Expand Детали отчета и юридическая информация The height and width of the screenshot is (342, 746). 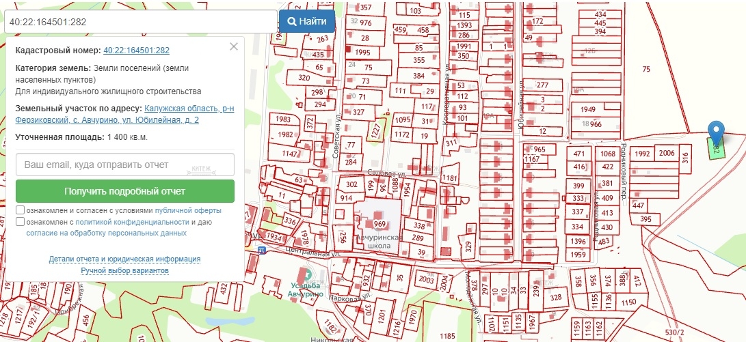pos(124,259)
